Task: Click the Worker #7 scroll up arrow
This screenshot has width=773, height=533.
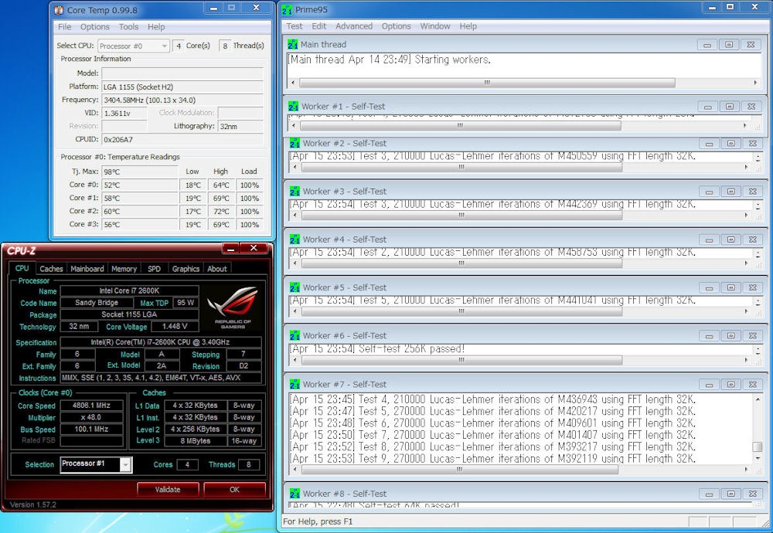Action: point(758,399)
